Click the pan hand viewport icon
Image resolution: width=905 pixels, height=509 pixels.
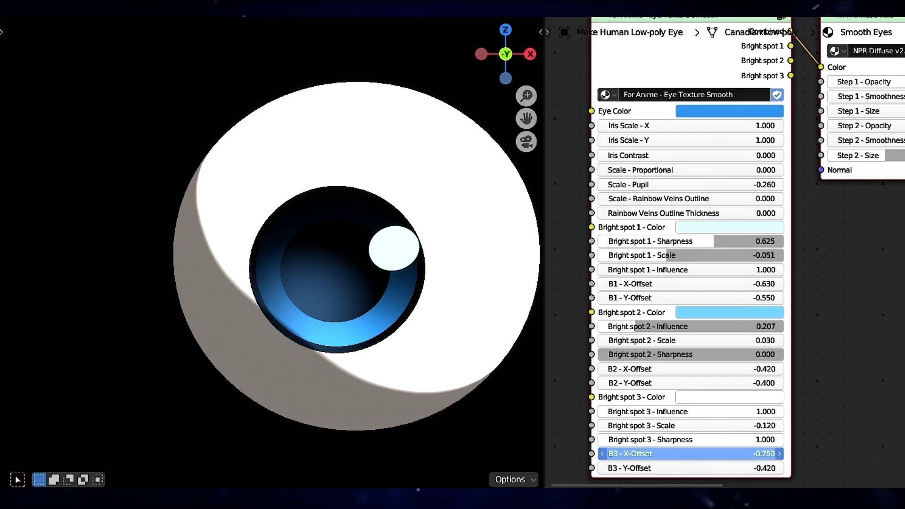pos(526,118)
